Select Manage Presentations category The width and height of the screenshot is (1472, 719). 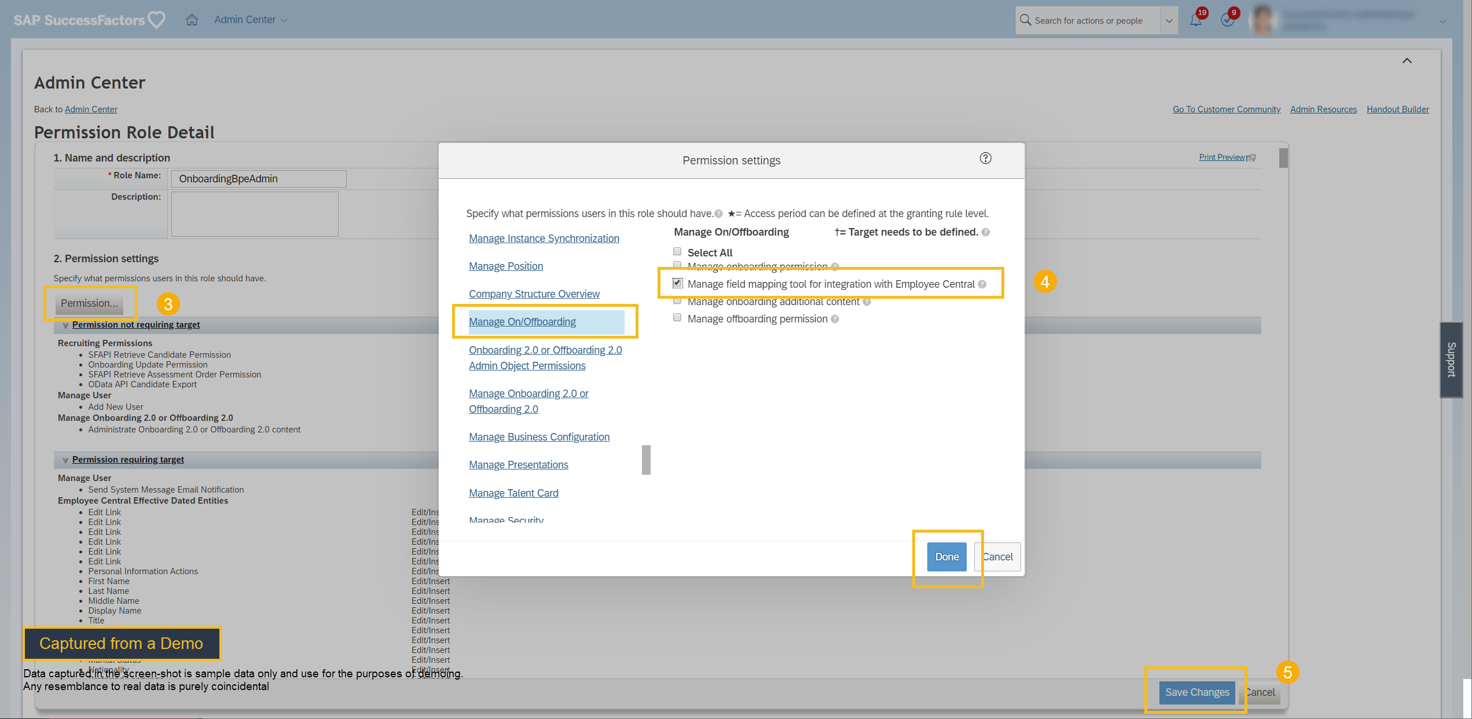pyautogui.click(x=518, y=465)
